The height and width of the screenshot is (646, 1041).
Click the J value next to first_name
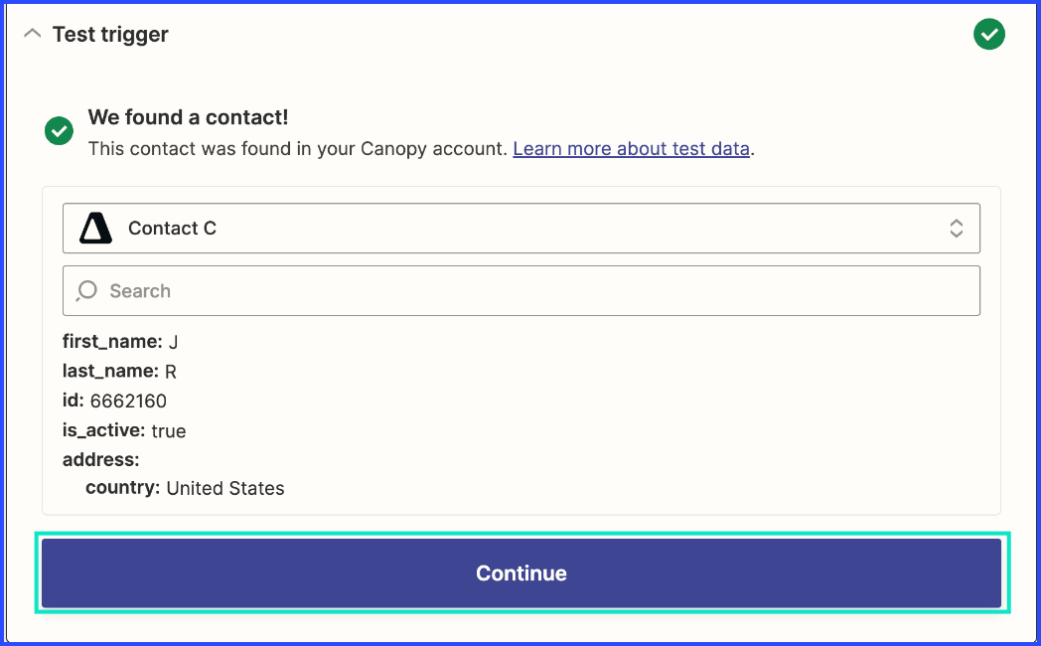pos(173,343)
